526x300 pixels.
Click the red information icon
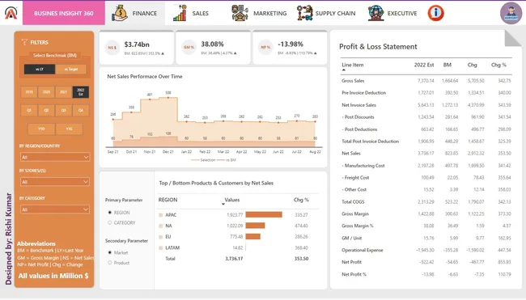click(x=435, y=13)
